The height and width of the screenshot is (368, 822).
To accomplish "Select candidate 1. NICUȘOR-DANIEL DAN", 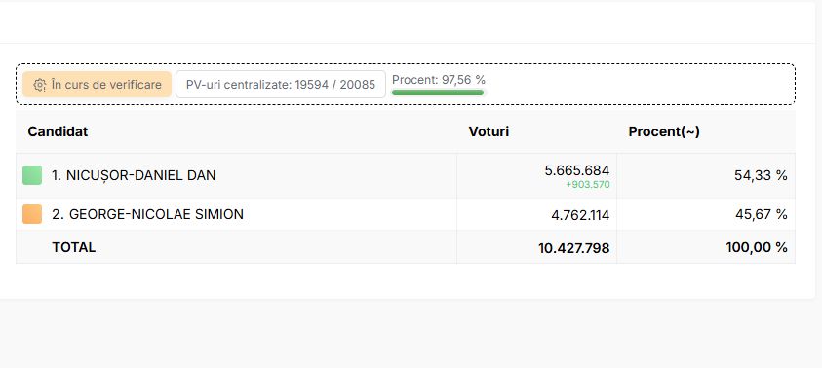I will 134,175.
